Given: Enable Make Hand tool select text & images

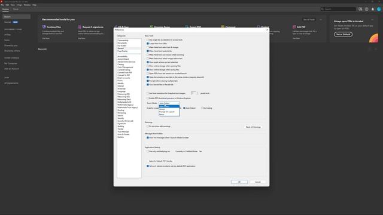Looking at the screenshot, I should [x=148, y=47].
